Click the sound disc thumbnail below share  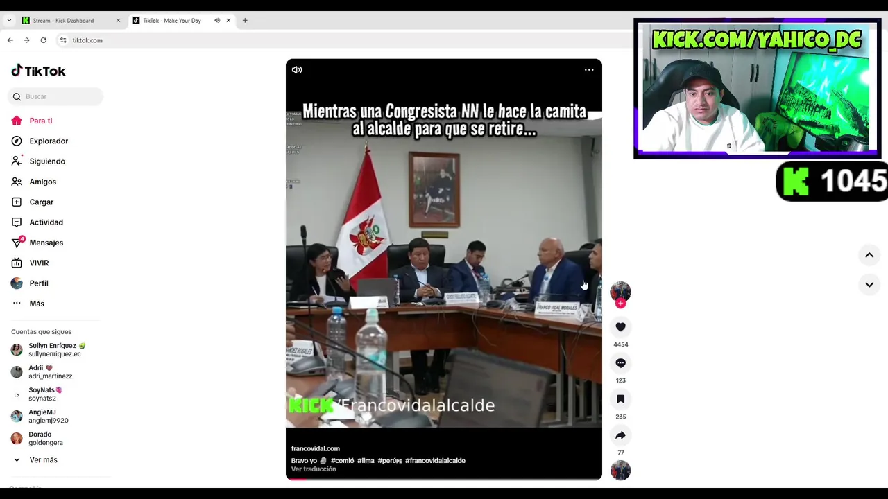click(620, 471)
